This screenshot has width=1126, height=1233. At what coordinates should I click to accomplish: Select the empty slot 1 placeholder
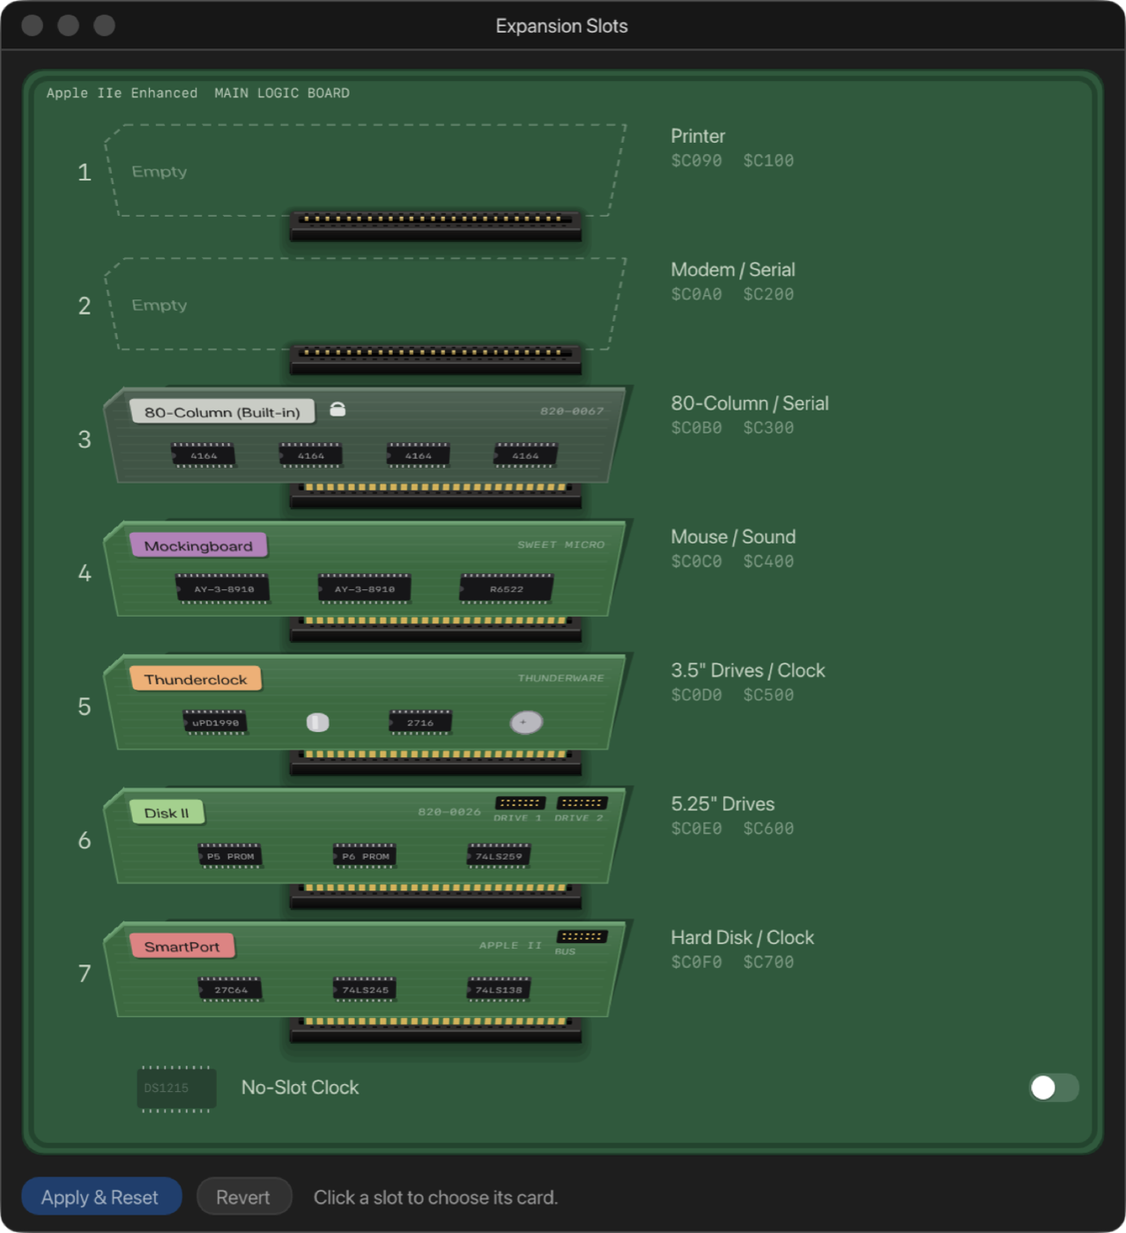click(365, 171)
